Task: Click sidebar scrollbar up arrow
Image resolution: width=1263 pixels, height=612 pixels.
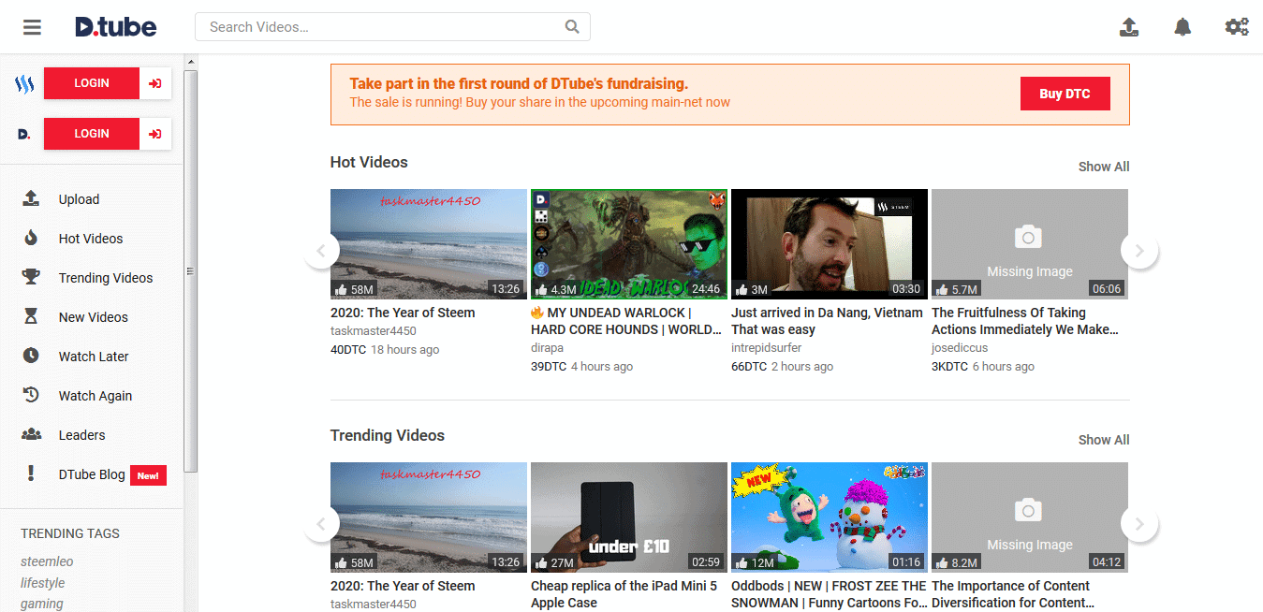Action: (191, 62)
